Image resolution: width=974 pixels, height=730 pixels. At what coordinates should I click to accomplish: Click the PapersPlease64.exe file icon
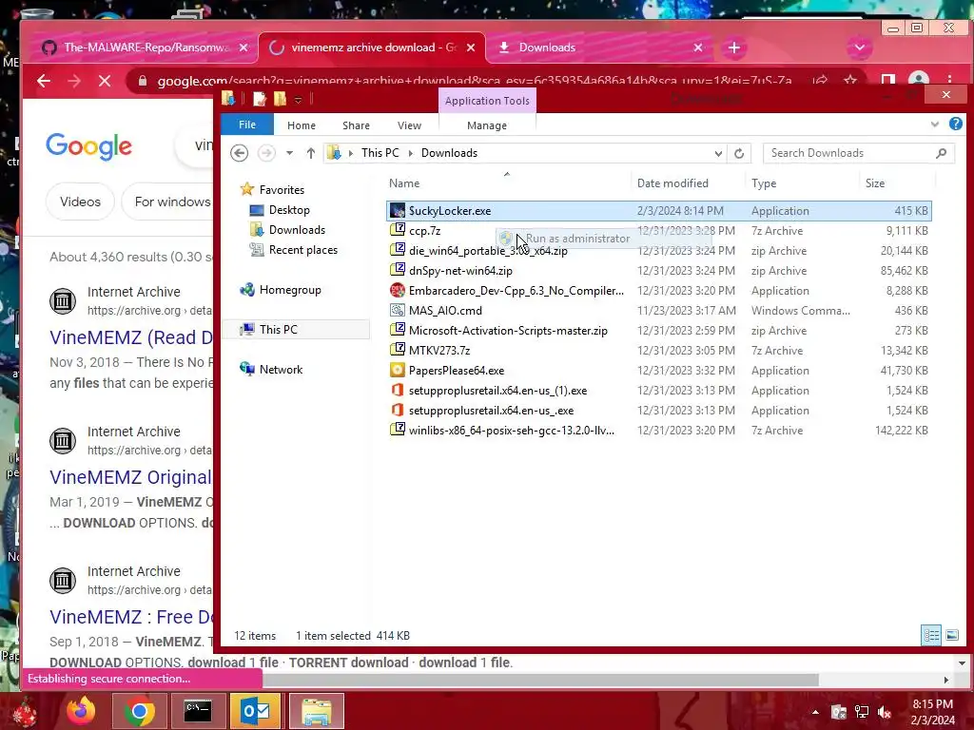click(397, 370)
